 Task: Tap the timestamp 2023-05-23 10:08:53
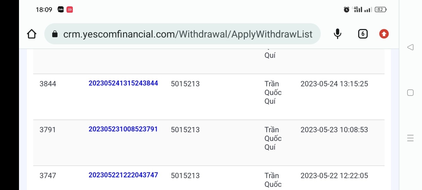click(x=334, y=130)
